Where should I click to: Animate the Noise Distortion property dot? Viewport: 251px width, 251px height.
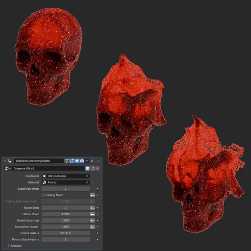tap(98, 221)
